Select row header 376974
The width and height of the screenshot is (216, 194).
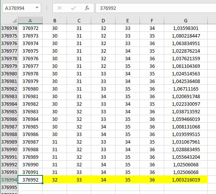click(9, 28)
